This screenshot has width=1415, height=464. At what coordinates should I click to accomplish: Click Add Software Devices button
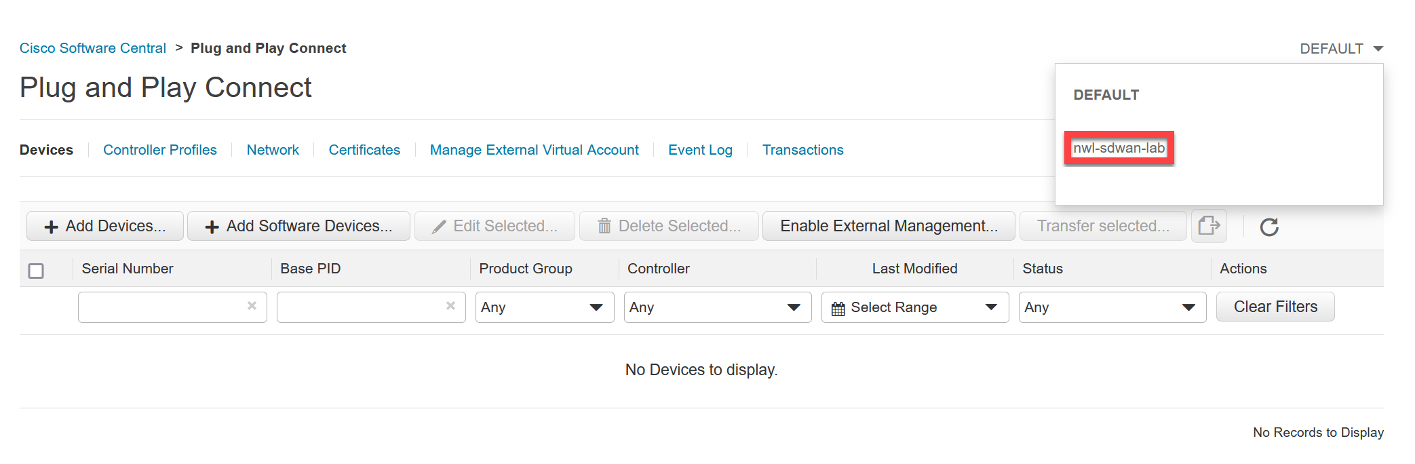[298, 226]
